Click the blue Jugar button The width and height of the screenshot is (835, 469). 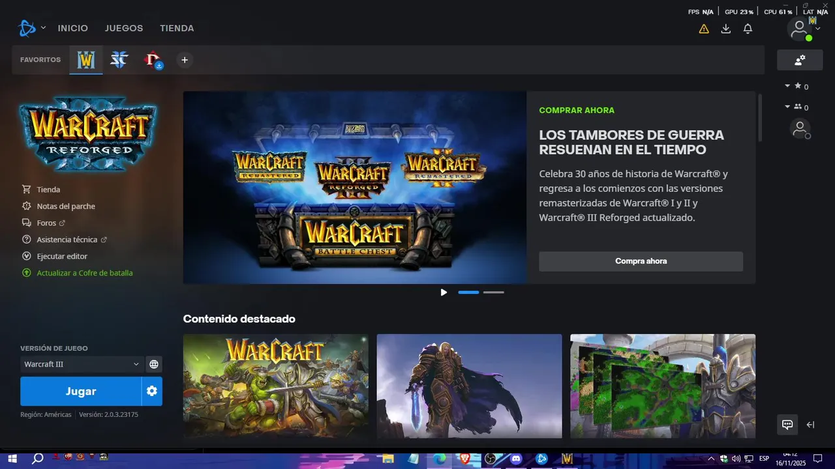point(81,391)
